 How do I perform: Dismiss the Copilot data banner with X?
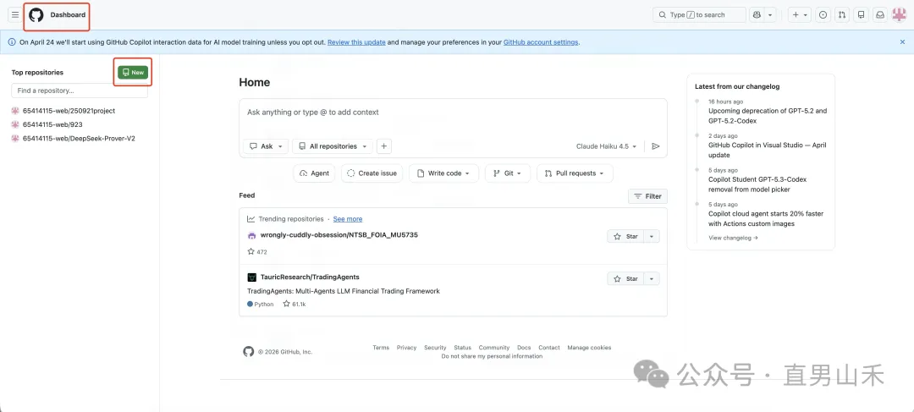coord(903,42)
